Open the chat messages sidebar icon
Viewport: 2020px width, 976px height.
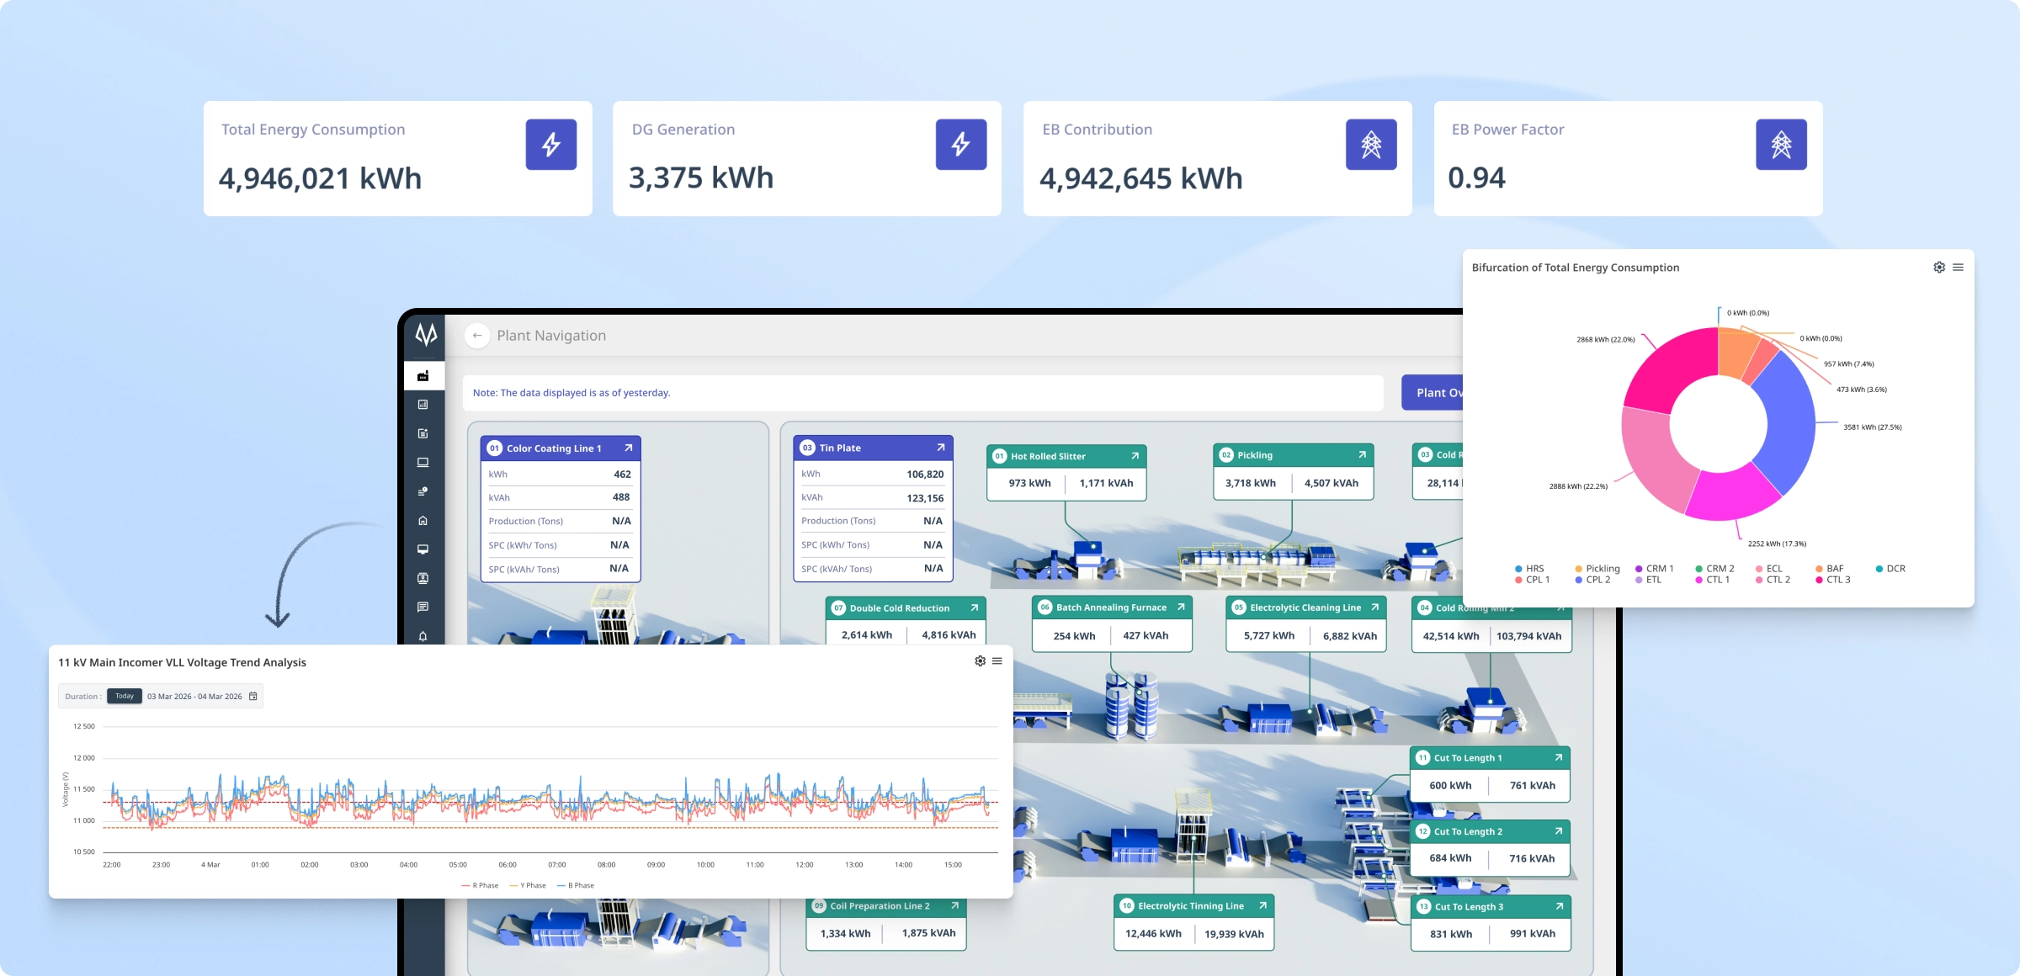point(423,607)
